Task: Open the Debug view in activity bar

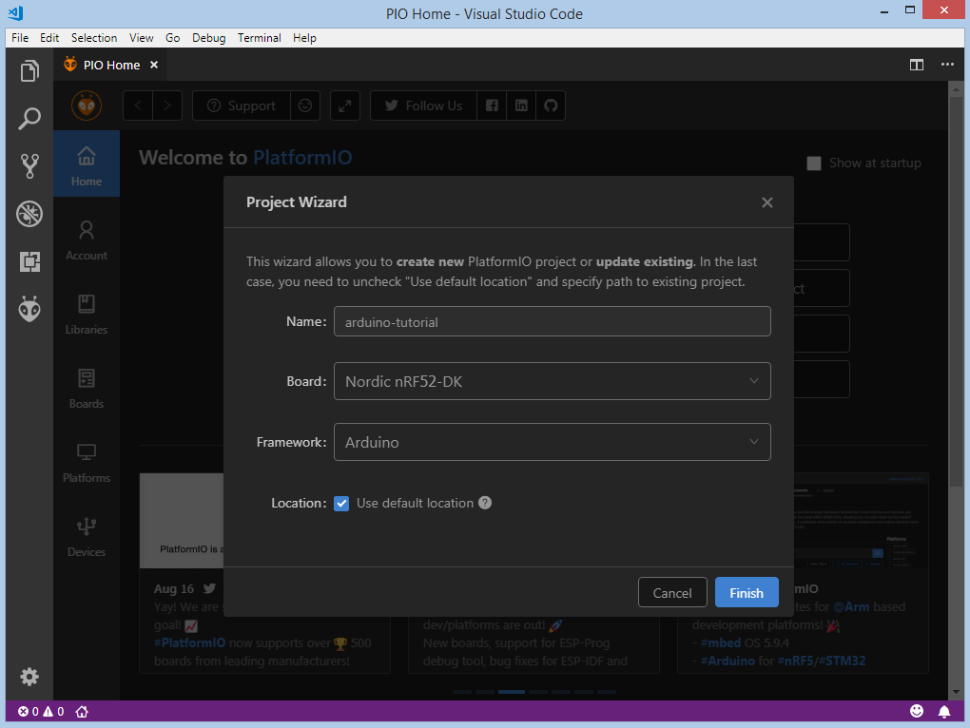Action: point(29,214)
